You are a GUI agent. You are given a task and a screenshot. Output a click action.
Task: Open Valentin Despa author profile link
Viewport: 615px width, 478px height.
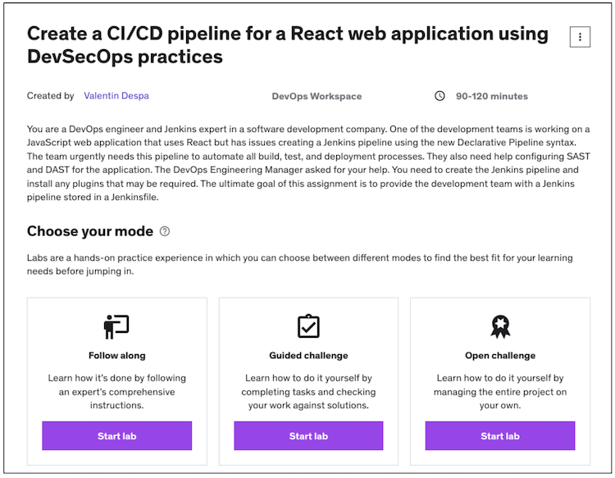[116, 96]
